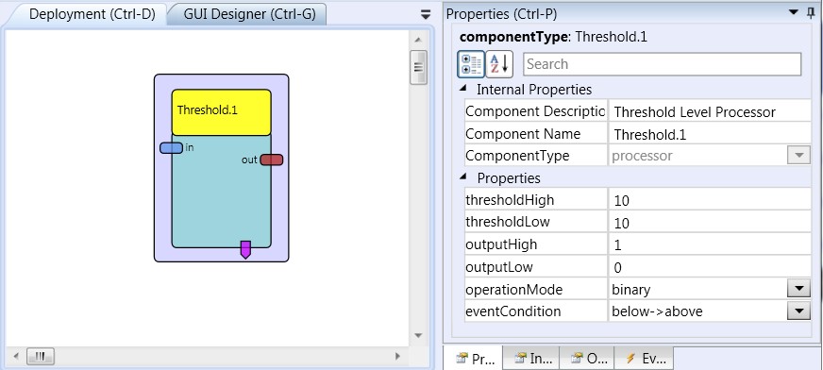Screen dimensions: 823x370
Task: Select the 'binary' operationMode value
Action: click(630, 289)
